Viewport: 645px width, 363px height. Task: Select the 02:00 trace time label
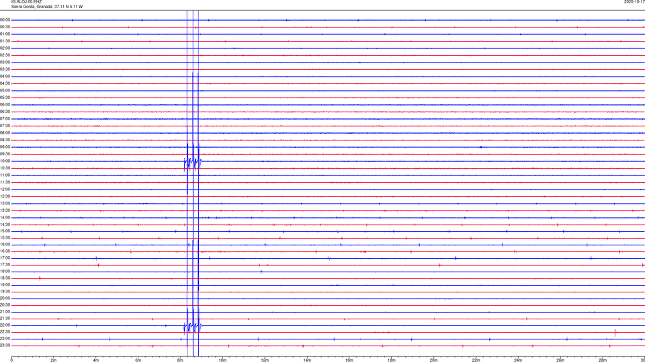(x=5, y=48)
